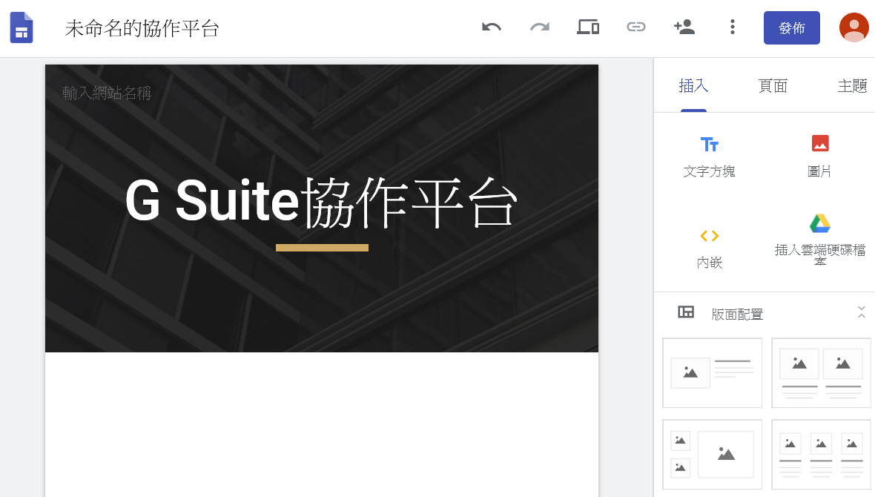Switch to the 主題 tab

852,86
